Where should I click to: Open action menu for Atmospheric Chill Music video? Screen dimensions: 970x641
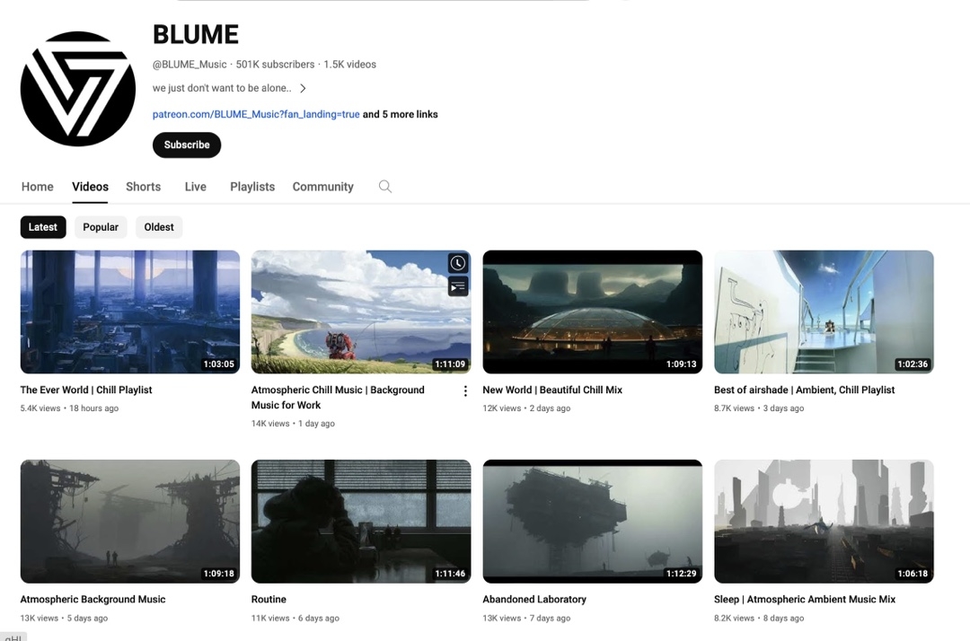click(465, 391)
